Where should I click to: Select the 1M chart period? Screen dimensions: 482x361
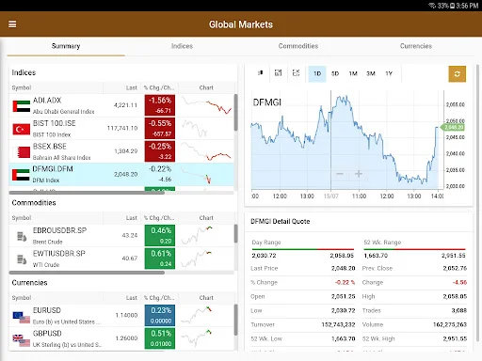point(353,74)
